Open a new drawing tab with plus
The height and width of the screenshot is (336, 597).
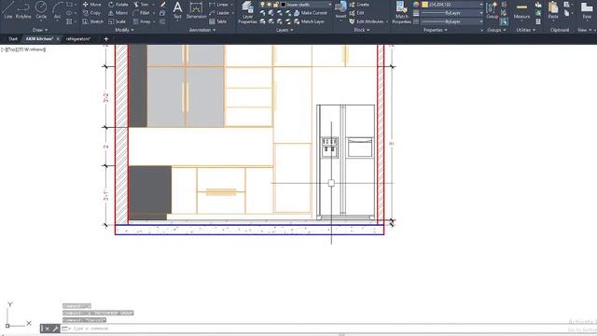[105, 39]
